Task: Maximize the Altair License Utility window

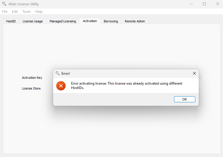Action: 204,4
